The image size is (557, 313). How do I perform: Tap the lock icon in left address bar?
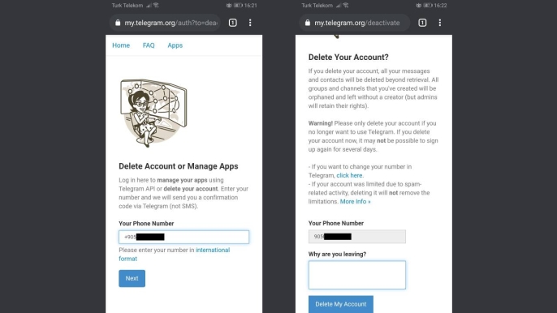click(x=118, y=23)
